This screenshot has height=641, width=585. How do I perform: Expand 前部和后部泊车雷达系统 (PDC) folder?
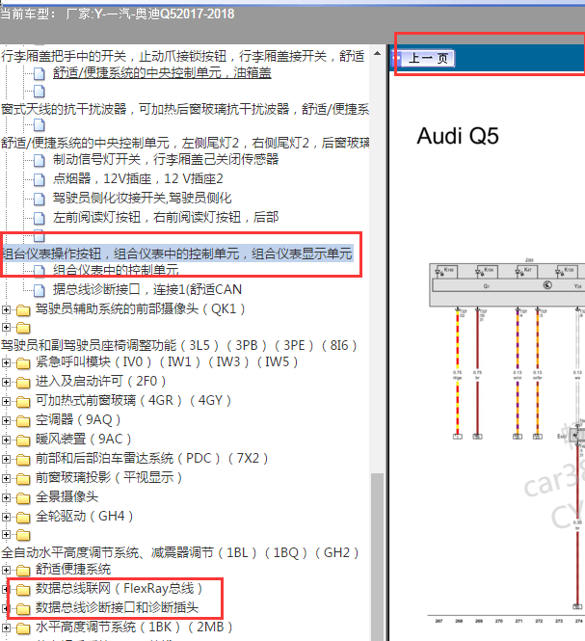[x=6, y=459]
